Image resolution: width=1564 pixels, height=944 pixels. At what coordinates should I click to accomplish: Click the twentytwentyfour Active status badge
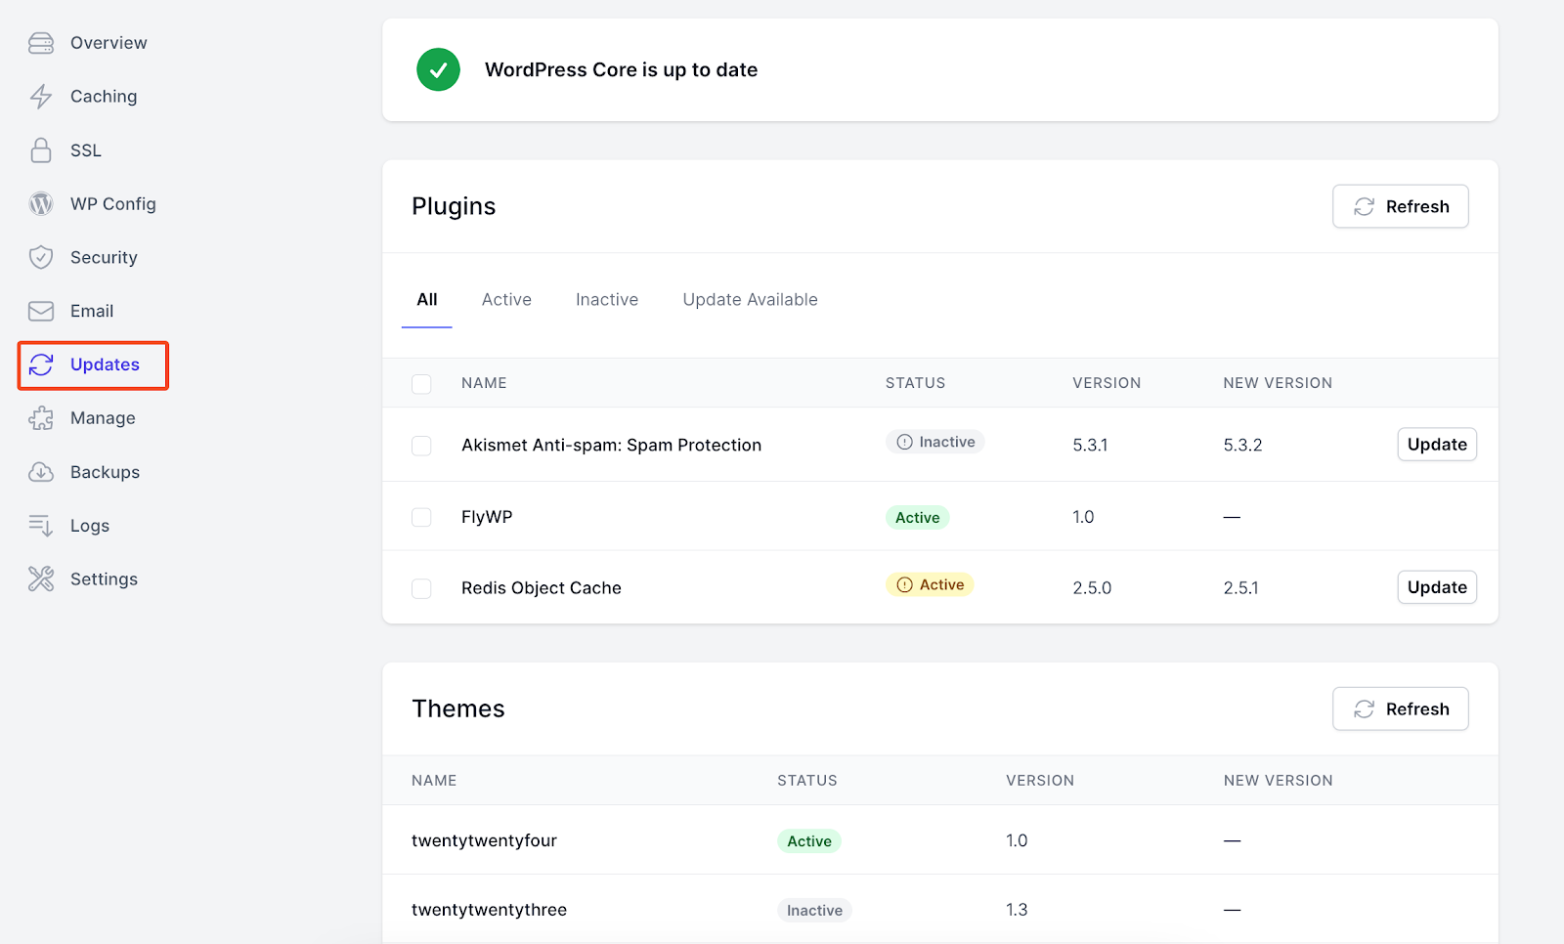[x=809, y=841]
